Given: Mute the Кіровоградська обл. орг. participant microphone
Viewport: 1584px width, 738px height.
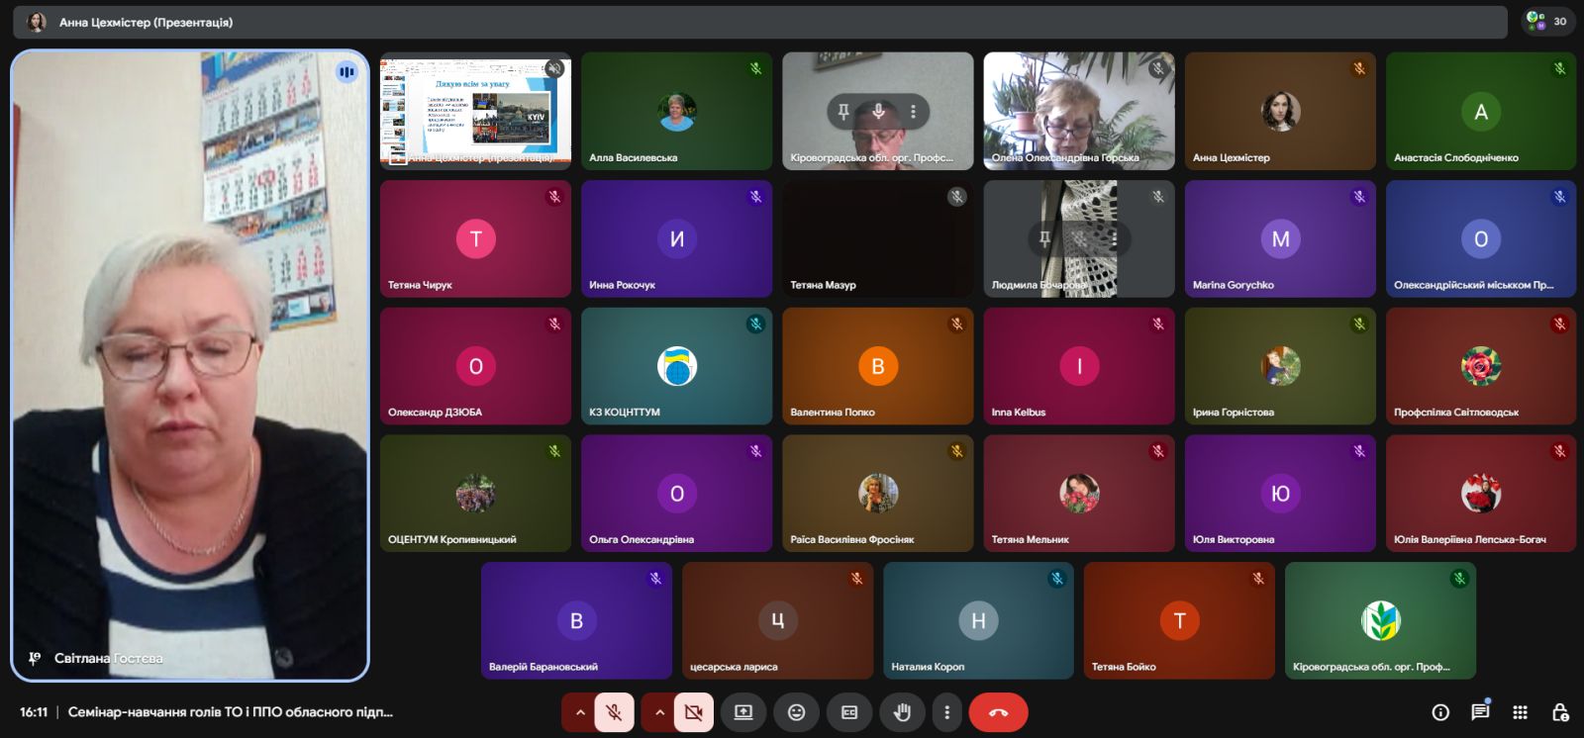Looking at the screenshot, I should tap(878, 112).
